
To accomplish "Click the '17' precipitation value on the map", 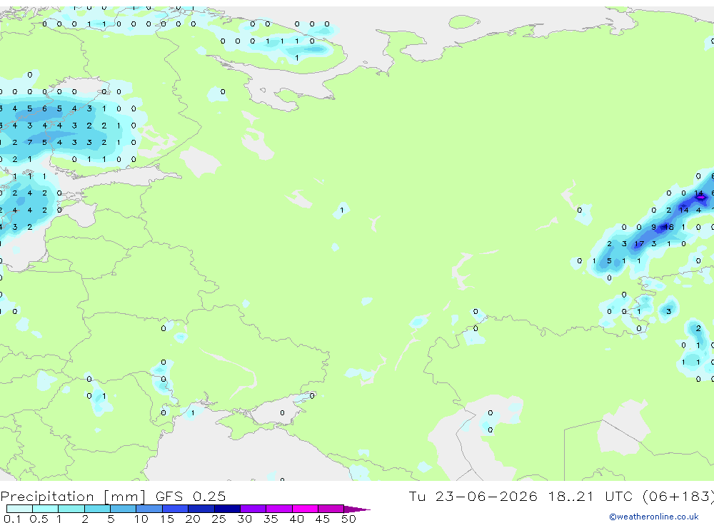I will [639, 244].
